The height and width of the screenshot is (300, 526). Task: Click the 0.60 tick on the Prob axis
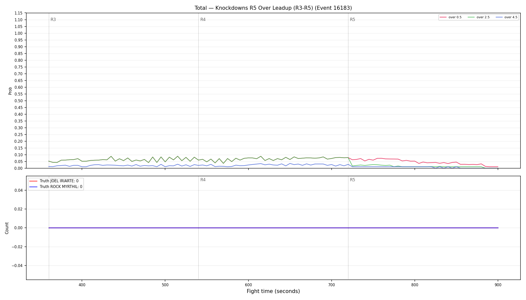click(19, 87)
